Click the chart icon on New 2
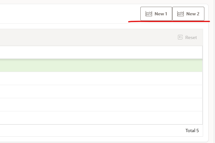The image size is (215, 143). click(x=180, y=14)
